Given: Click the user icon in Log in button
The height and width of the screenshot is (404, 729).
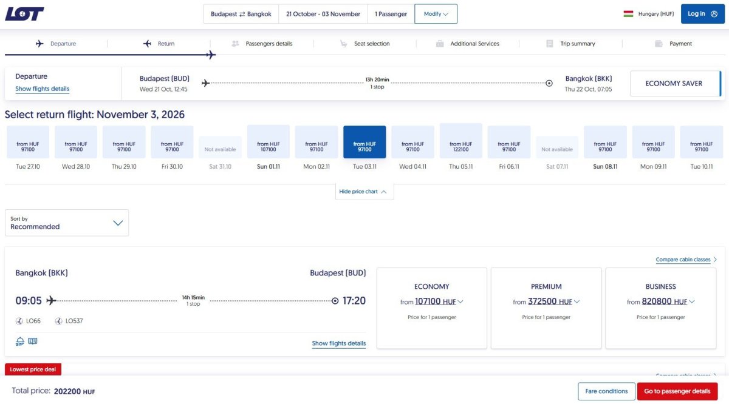Looking at the screenshot, I should click(x=714, y=14).
